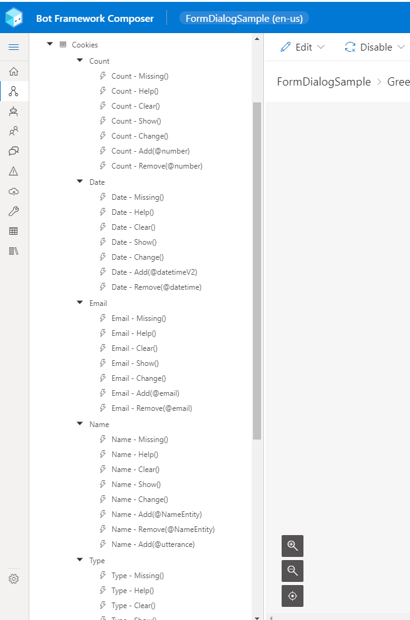Viewport: 410px width, 620px height.
Task: Click the Gree breadcrumb item
Action: point(398,82)
